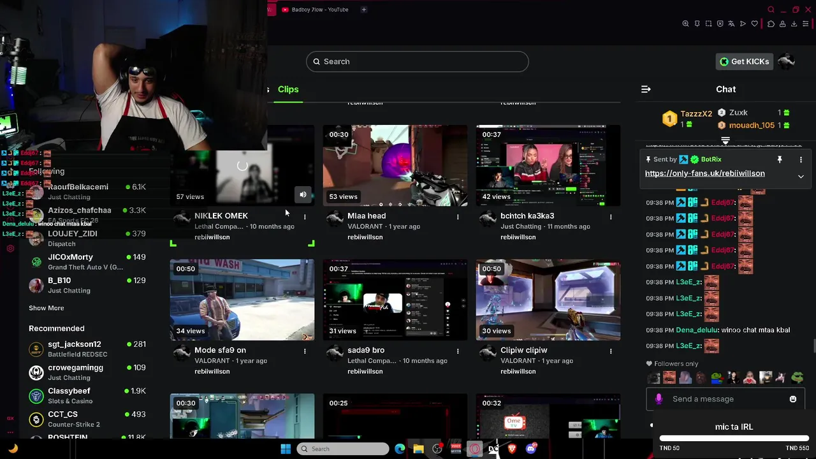Open options menu for bchtch ka3ka3 clip
Viewport: 816px width, 459px height.
(x=611, y=217)
